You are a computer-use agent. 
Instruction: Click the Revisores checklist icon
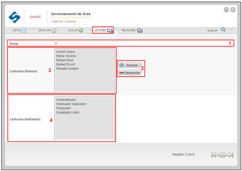(139, 30)
